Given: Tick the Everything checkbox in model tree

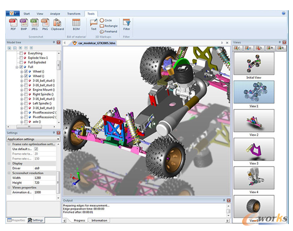Looking at the screenshot, I should (x=21, y=53).
